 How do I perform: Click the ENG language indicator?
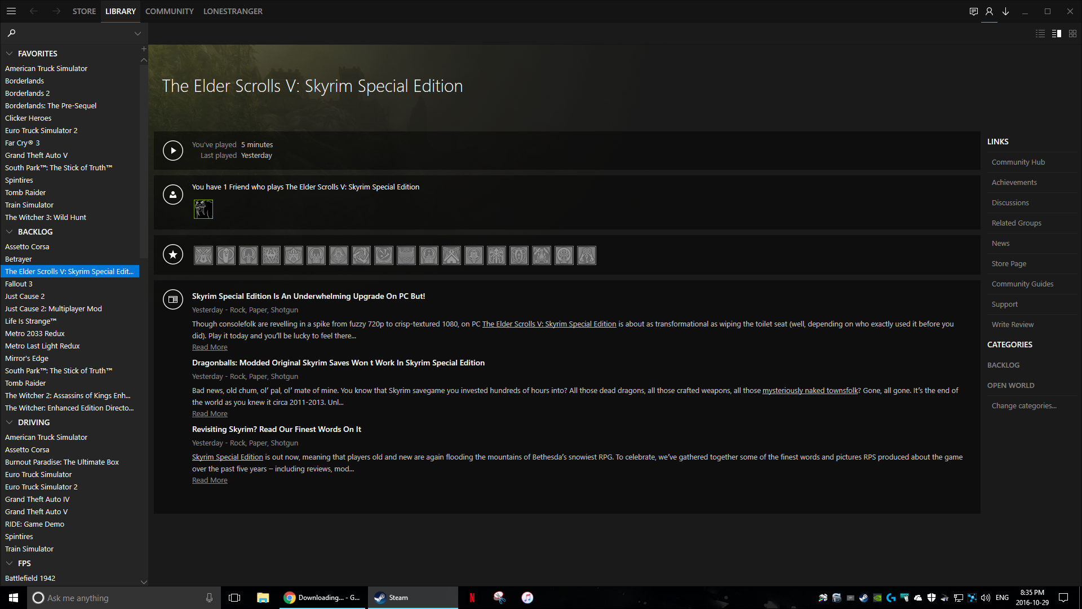tap(1002, 598)
